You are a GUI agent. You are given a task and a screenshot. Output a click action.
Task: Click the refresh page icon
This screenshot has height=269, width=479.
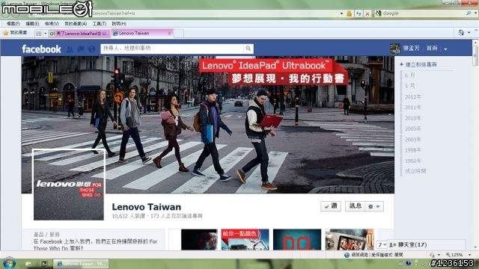(x=359, y=13)
